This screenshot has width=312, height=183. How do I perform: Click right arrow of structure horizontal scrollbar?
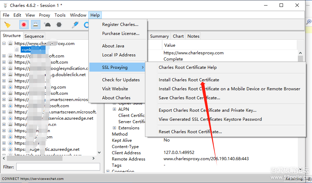[94, 158]
